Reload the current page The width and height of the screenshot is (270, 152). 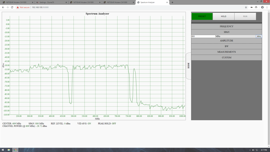(x=12, y=7)
